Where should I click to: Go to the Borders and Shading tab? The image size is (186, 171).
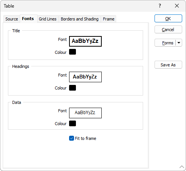[80, 19]
